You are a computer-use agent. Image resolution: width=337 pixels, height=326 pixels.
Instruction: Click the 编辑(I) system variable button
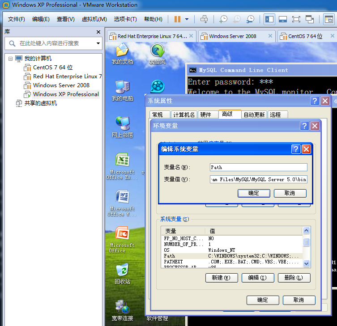pyautogui.click(x=258, y=278)
